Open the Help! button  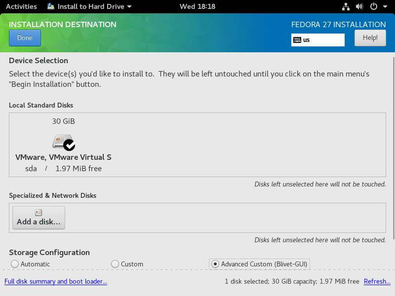point(370,38)
